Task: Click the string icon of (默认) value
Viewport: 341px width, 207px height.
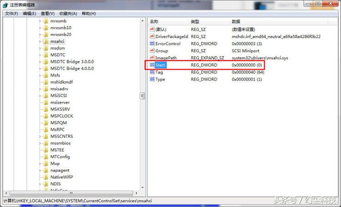Action: [152, 29]
